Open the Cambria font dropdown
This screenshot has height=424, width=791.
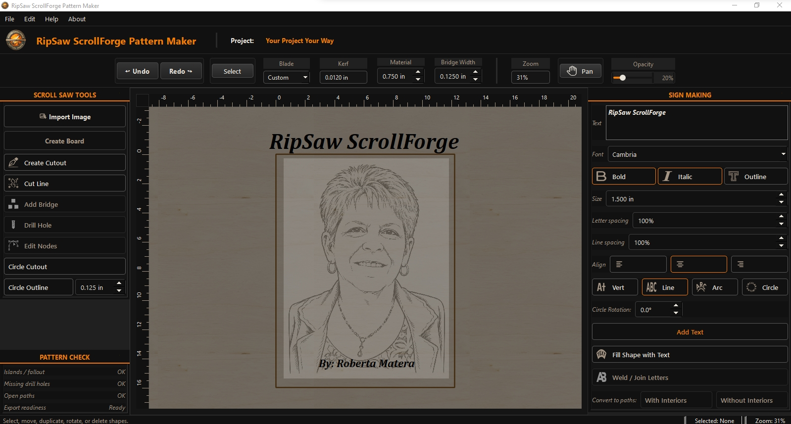[698, 154]
